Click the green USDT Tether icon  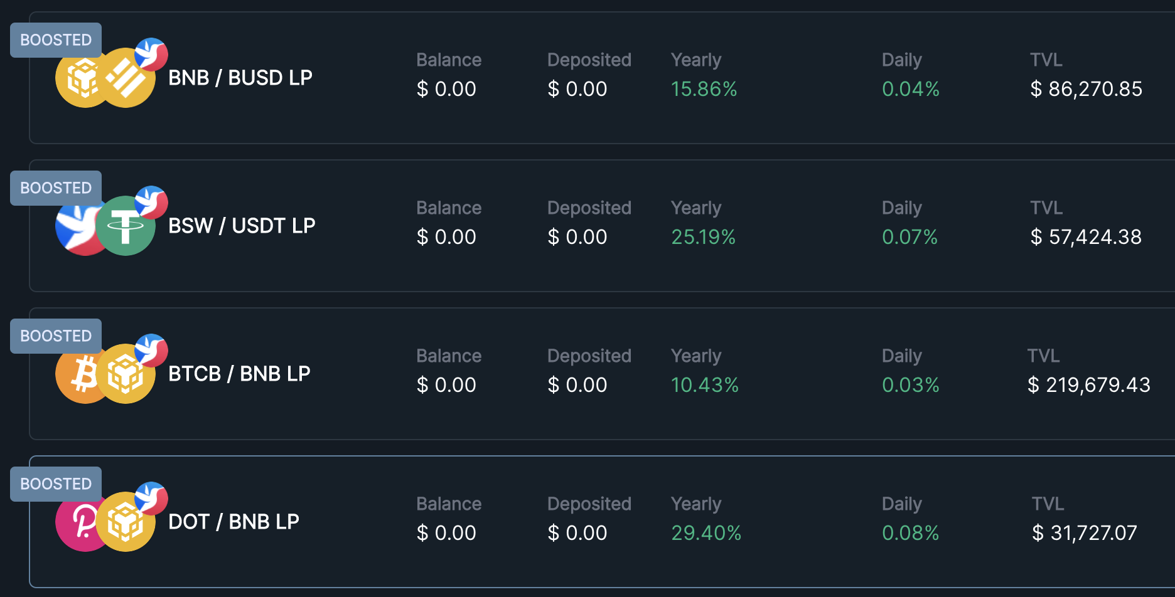click(126, 226)
